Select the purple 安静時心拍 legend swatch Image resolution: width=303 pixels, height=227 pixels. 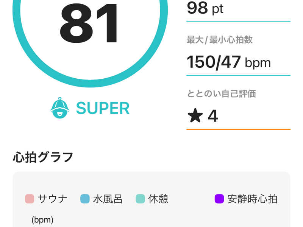coord(219,199)
